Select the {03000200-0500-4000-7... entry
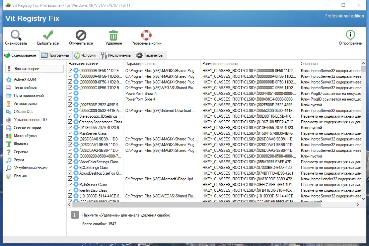 [100, 156]
